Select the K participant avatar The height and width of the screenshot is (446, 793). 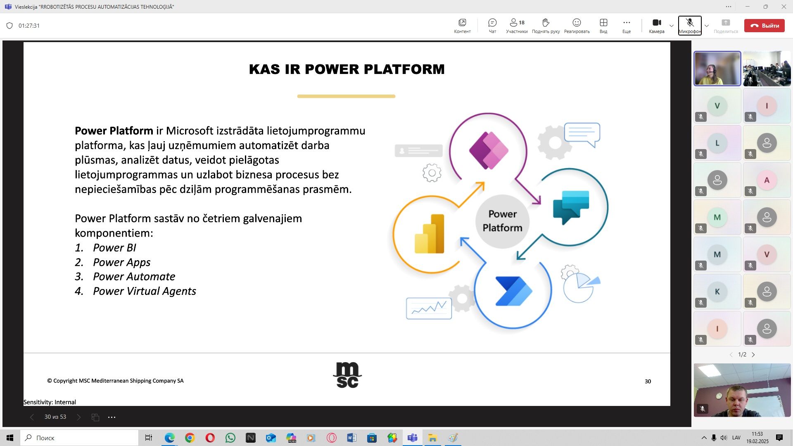[717, 292]
